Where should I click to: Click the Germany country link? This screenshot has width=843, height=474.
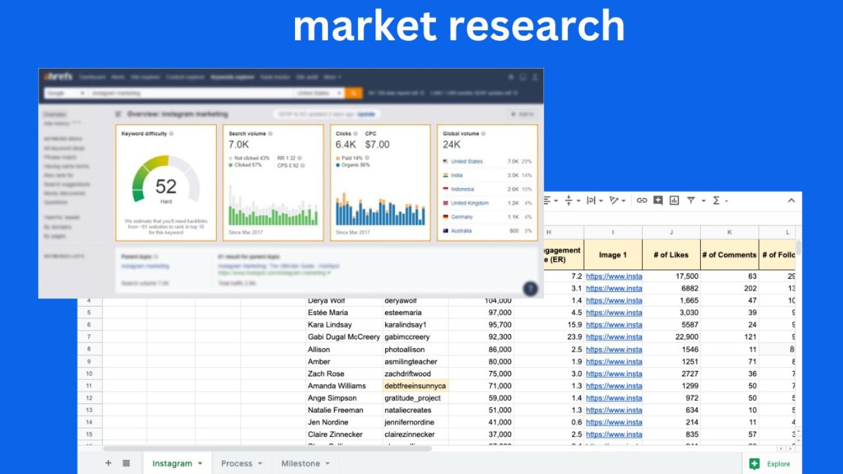coord(462,217)
